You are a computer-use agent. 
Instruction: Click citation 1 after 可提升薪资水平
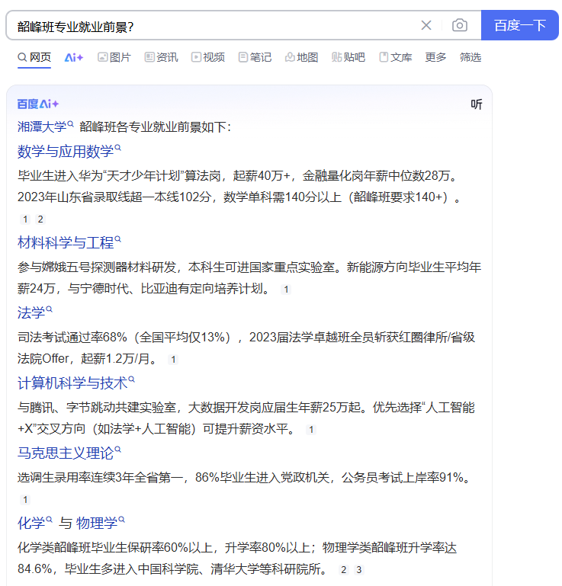click(x=311, y=430)
